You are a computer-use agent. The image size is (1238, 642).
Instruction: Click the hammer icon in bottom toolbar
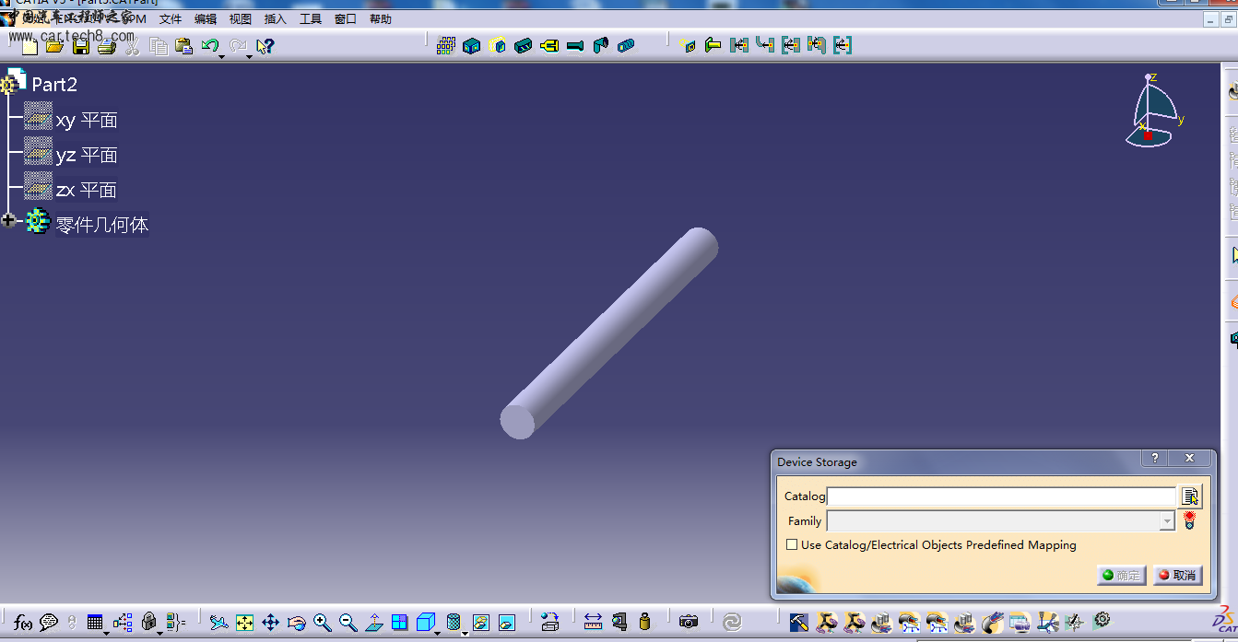(x=799, y=623)
